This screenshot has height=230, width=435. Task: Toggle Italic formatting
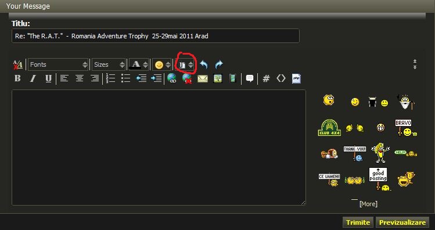[33, 78]
